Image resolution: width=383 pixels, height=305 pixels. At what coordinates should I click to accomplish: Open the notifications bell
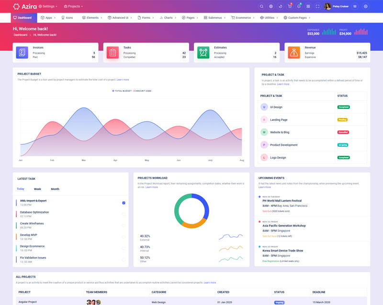[299, 6]
